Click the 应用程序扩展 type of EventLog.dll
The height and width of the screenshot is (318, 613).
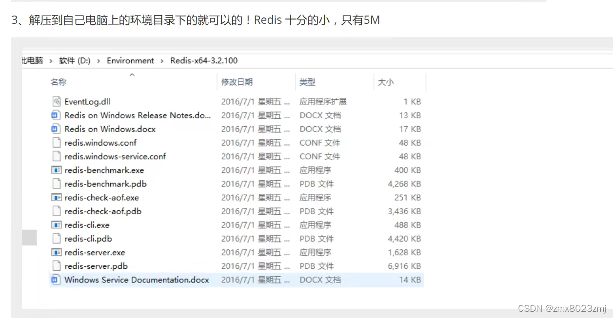point(323,102)
